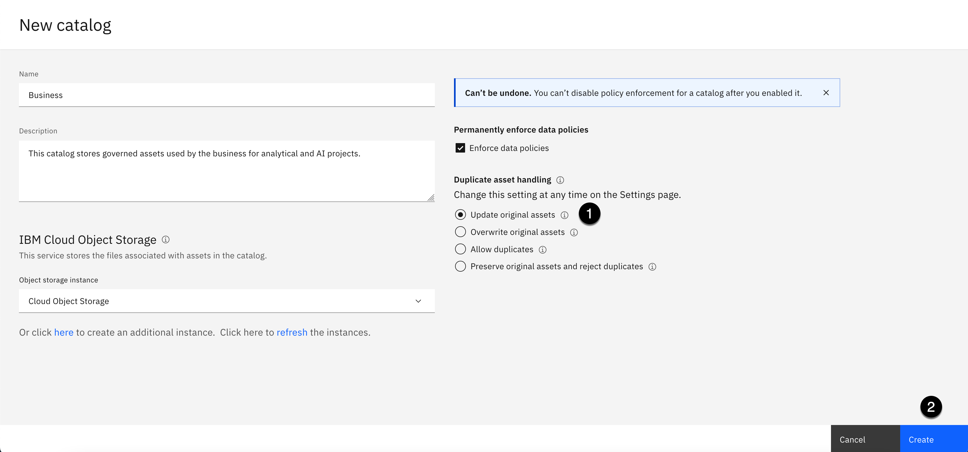Viewport: 968px width, 452px height.
Task: Open info tooltip for Overwrite original assets
Action: pos(574,232)
